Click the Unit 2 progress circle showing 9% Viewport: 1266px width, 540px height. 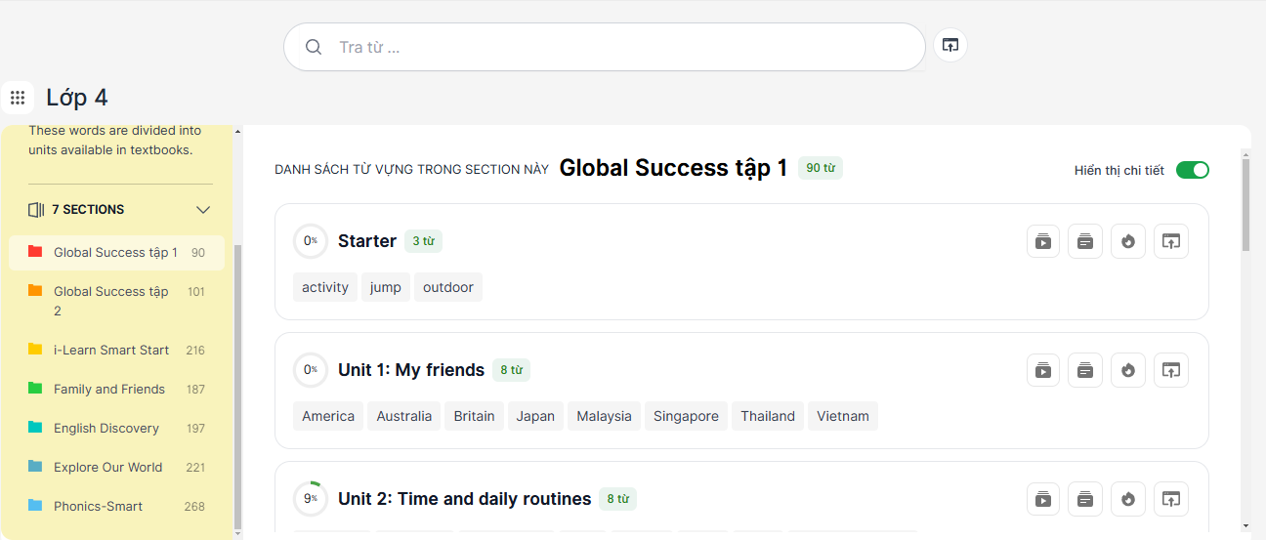click(x=311, y=498)
